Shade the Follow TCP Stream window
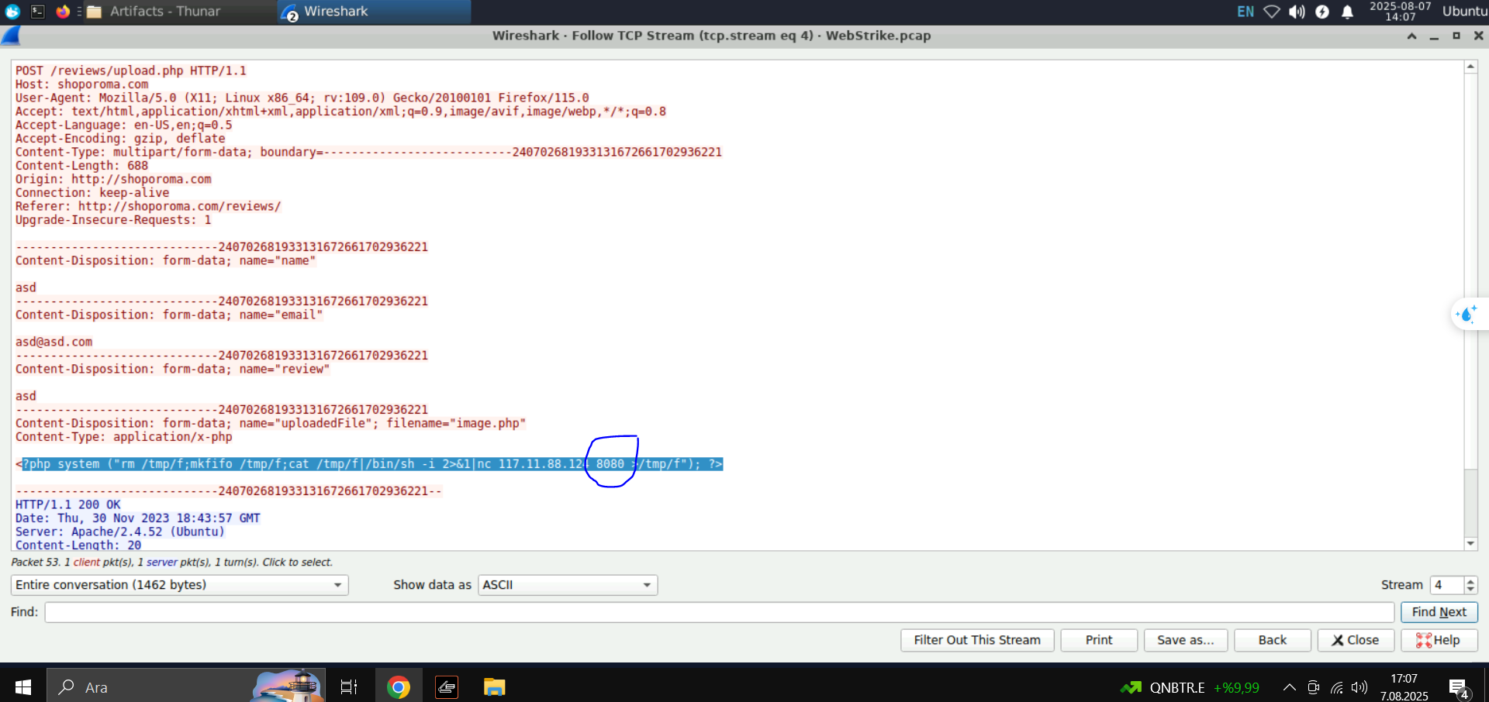1489x702 pixels. pos(1411,36)
